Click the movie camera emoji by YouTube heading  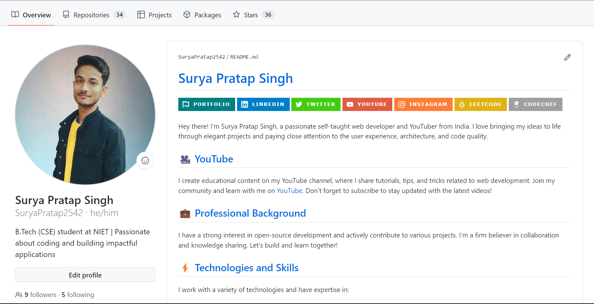tap(185, 160)
